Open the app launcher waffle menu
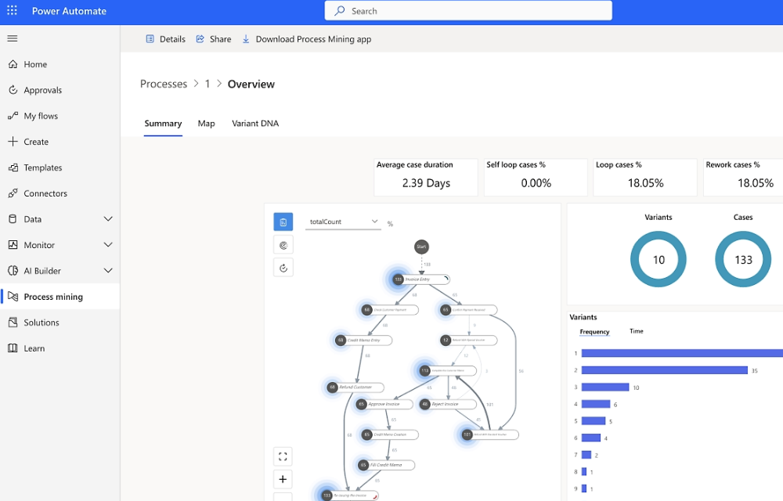 click(13, 11)
